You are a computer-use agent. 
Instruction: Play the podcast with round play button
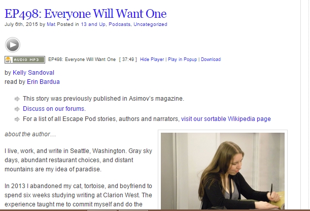tap(13, 45)
